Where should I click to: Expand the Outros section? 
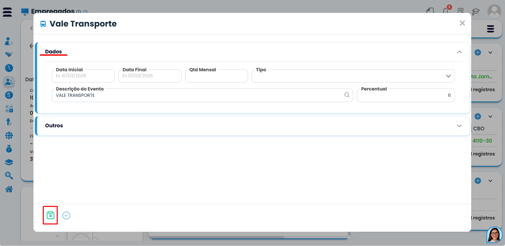point(459,126)
